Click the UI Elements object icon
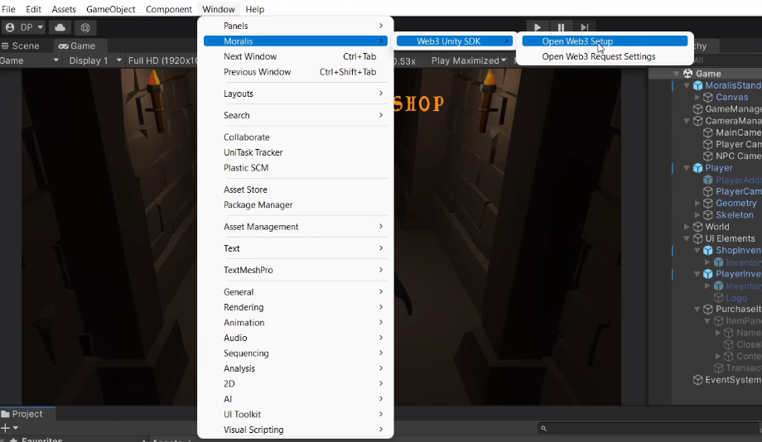This screenshot has width=762, height=442. pos(698,238)
